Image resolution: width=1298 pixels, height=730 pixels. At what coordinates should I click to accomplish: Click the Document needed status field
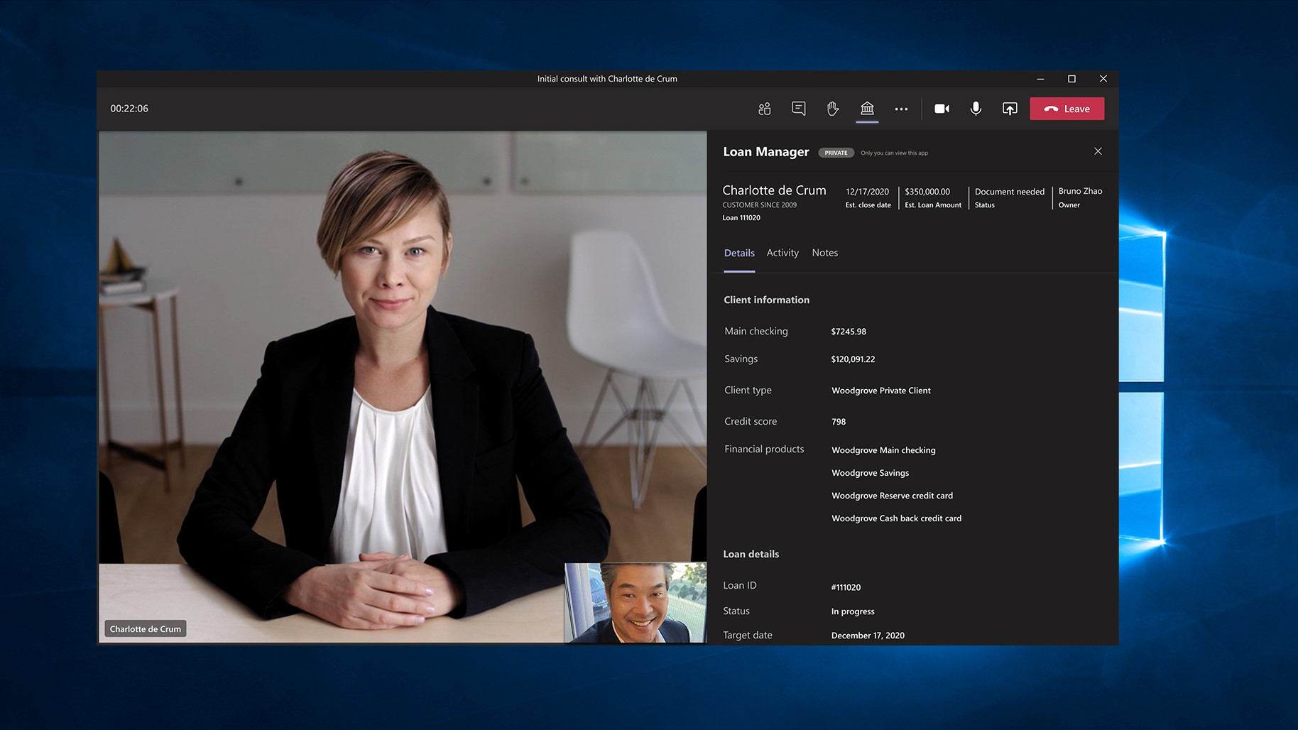coord(1009,192)
